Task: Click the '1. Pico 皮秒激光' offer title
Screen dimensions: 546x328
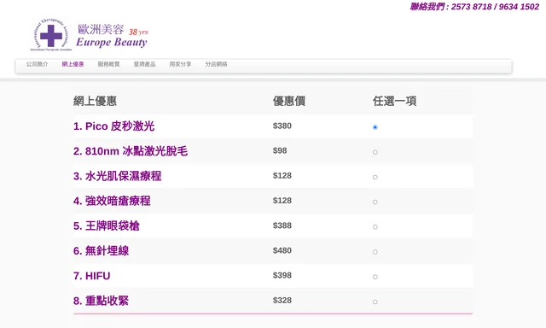Action: [x=113, y=126]
